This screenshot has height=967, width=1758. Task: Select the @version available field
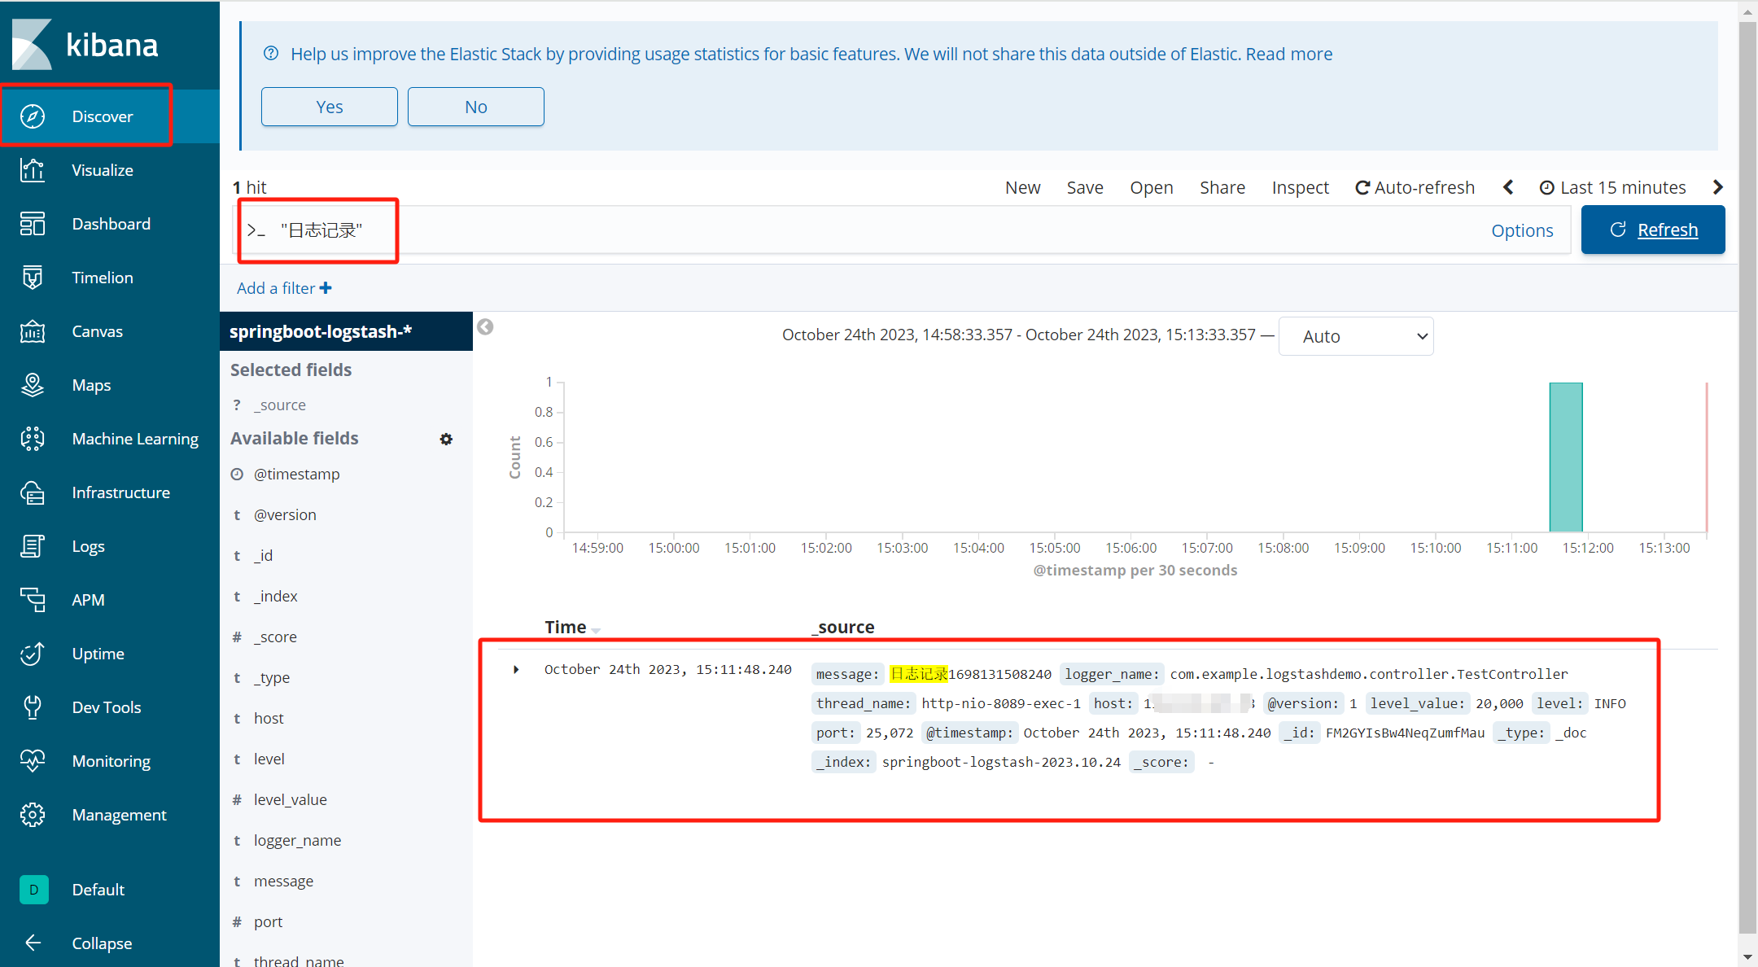click(285, 514)
